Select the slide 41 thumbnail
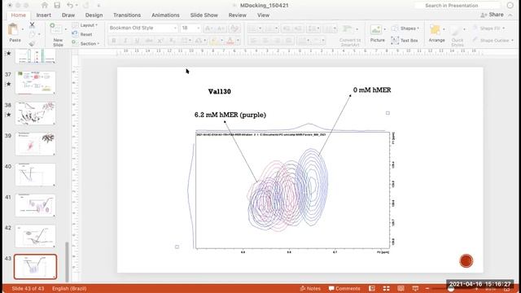The height and width of the screenshot is (293, 521). pos(35,205)
